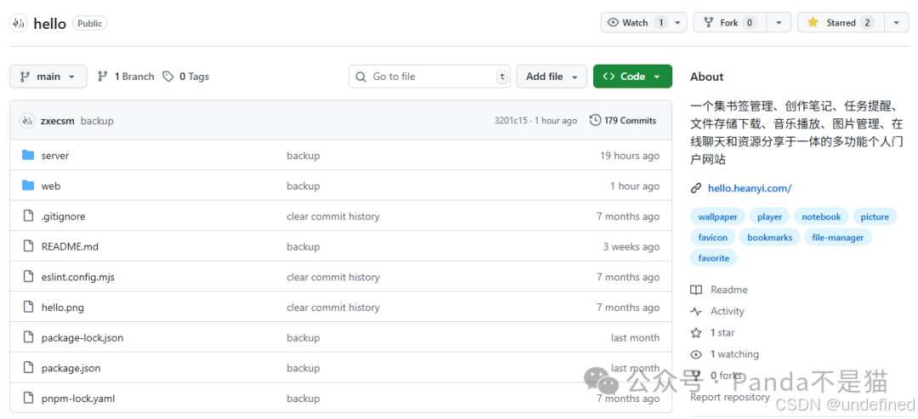Click the eslint.config.mjs file icon
The height and width of the screenshot is (419, 918).
(28, 277)
